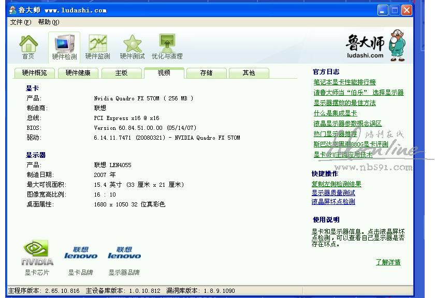The height and width of the screenshot is (298, 435).
Task: Open the 文件(F) menu
Action: coord(21,22)
